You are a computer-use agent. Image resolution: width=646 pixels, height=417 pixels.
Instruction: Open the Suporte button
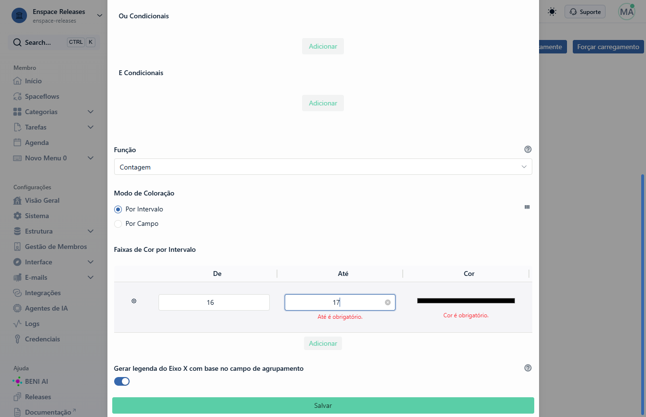click(x=585, y=12)
